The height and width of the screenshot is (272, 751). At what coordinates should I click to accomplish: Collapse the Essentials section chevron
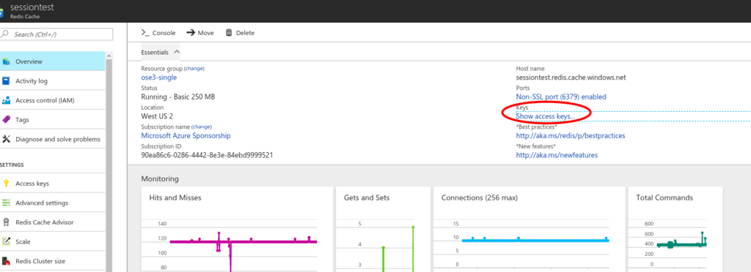(177, 52)
